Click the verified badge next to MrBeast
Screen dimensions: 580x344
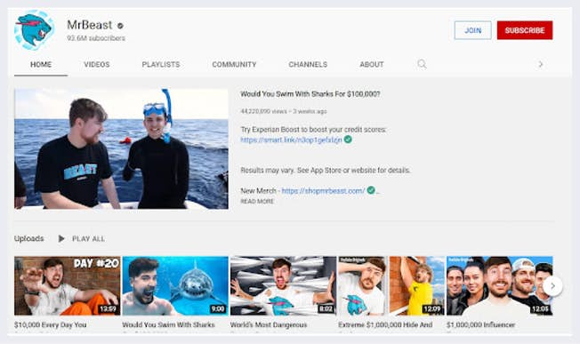click(120, 26)
